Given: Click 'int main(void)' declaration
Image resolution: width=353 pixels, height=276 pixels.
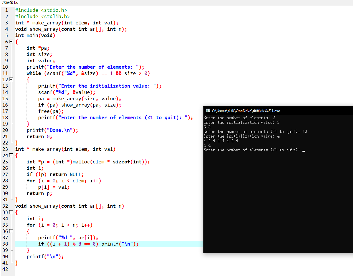Looking at the screenshot, I should point(35,35).
